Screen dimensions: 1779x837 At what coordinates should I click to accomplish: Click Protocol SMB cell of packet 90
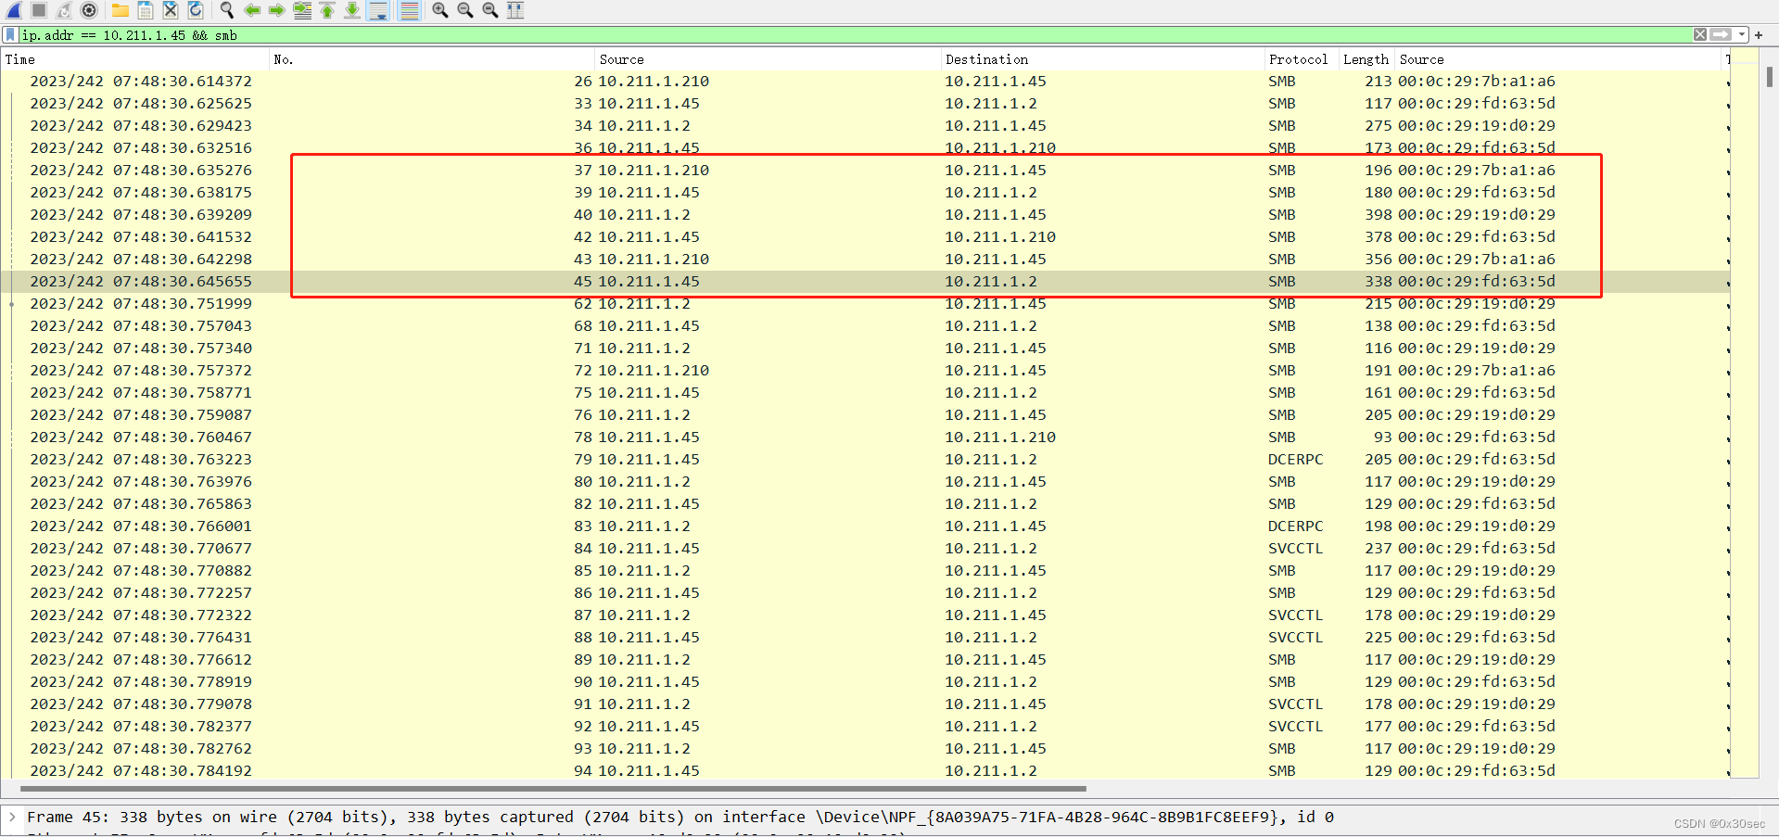[1282, 682]
